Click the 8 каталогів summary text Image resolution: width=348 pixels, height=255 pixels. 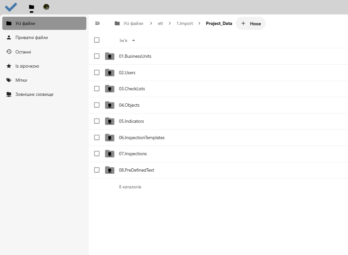tap(130, 186)
